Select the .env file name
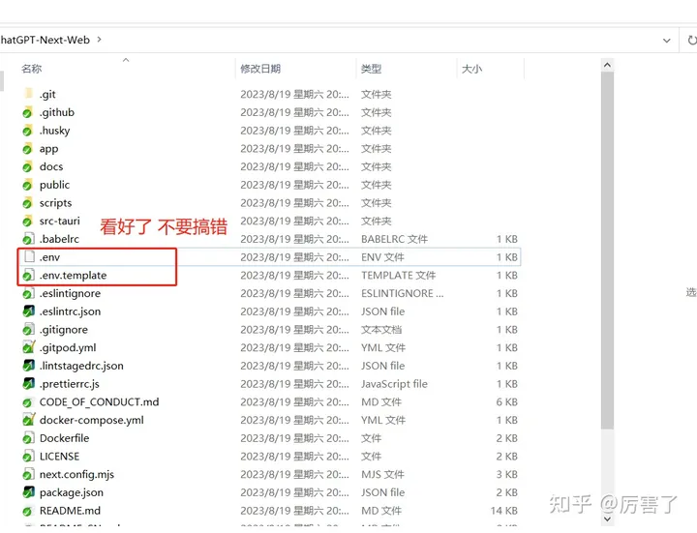697x533 pixels. (49, 257)
